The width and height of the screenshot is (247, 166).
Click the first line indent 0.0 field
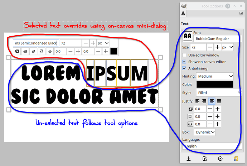pos(200,109)
